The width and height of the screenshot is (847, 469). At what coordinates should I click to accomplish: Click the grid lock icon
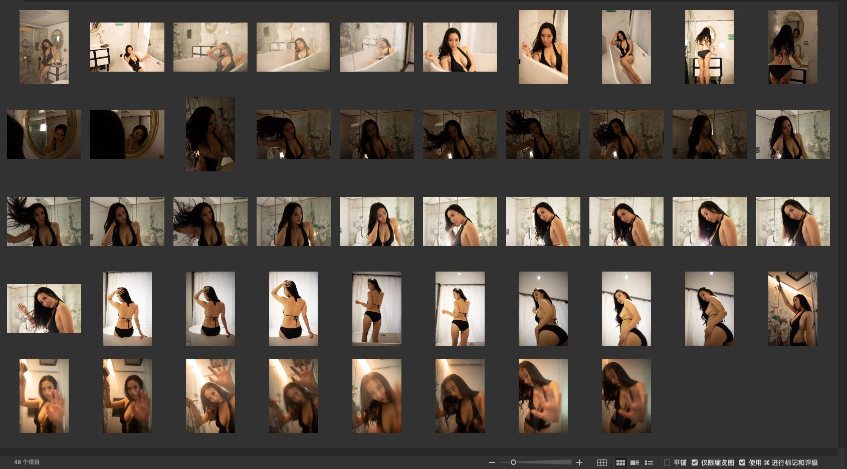[x=602, y=462]
